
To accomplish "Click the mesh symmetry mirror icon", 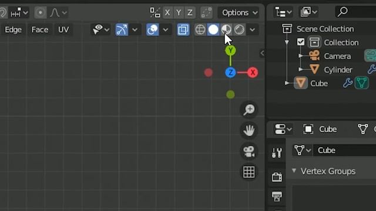I will (155, 12).
